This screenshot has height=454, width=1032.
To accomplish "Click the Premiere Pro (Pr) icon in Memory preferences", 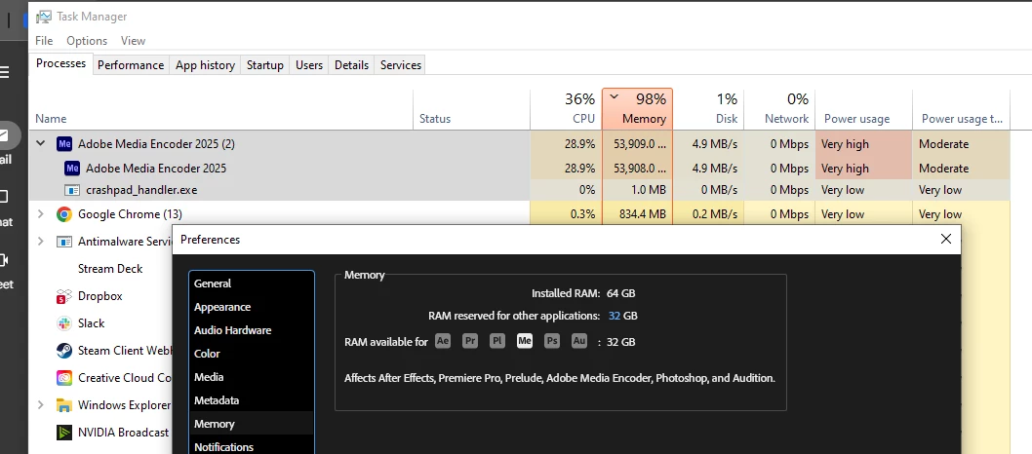I will point(470,342).
